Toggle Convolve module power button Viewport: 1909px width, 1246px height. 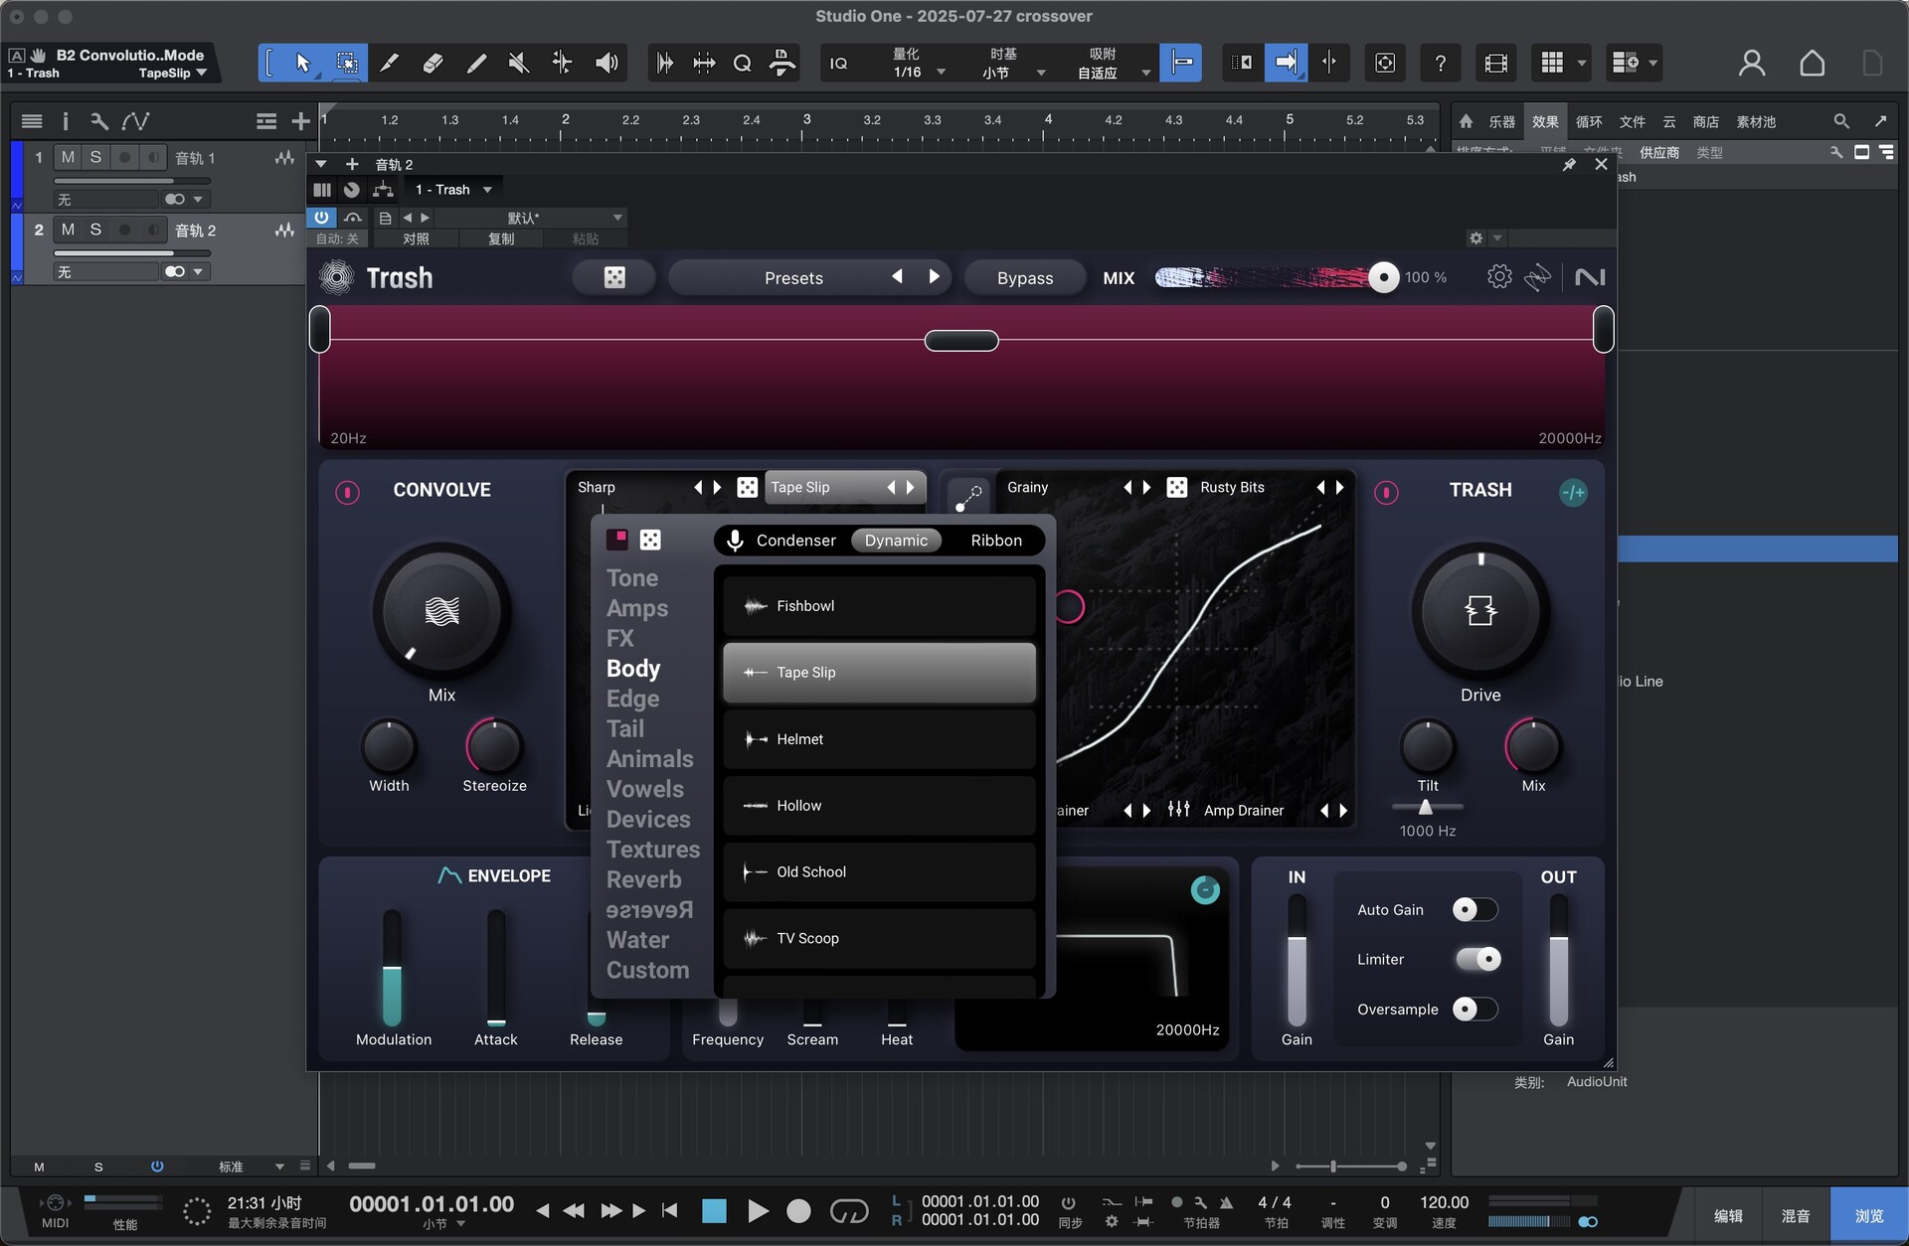(x=347, y=491)
